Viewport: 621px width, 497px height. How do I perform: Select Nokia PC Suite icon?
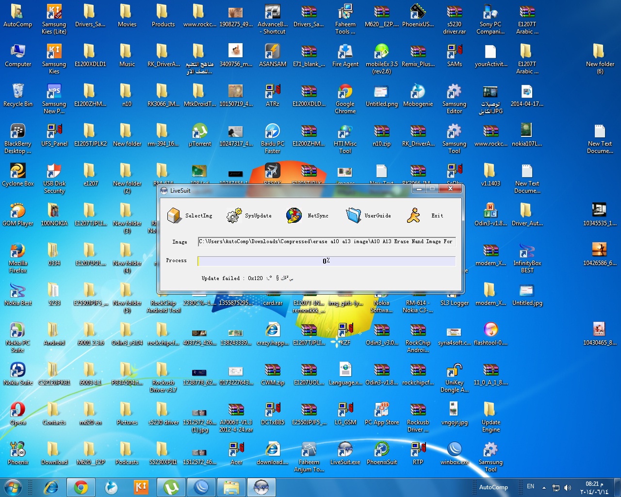tap(18, 338)
